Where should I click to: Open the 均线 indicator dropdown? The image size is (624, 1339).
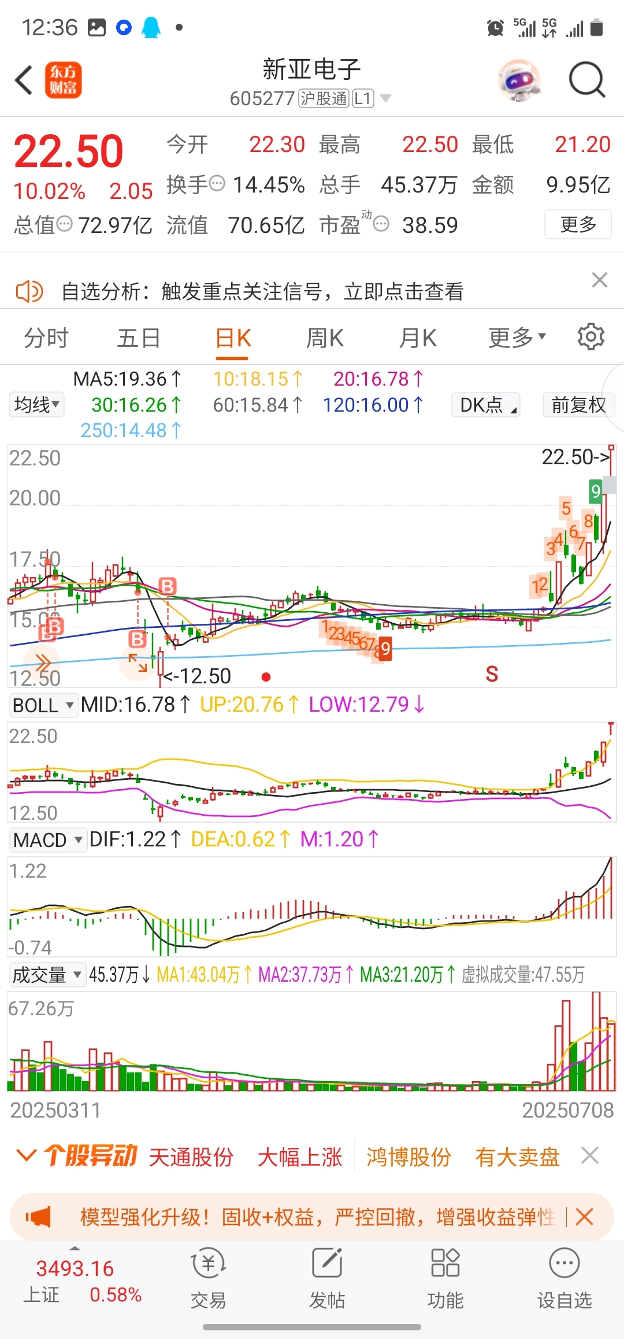coord(37,404)
